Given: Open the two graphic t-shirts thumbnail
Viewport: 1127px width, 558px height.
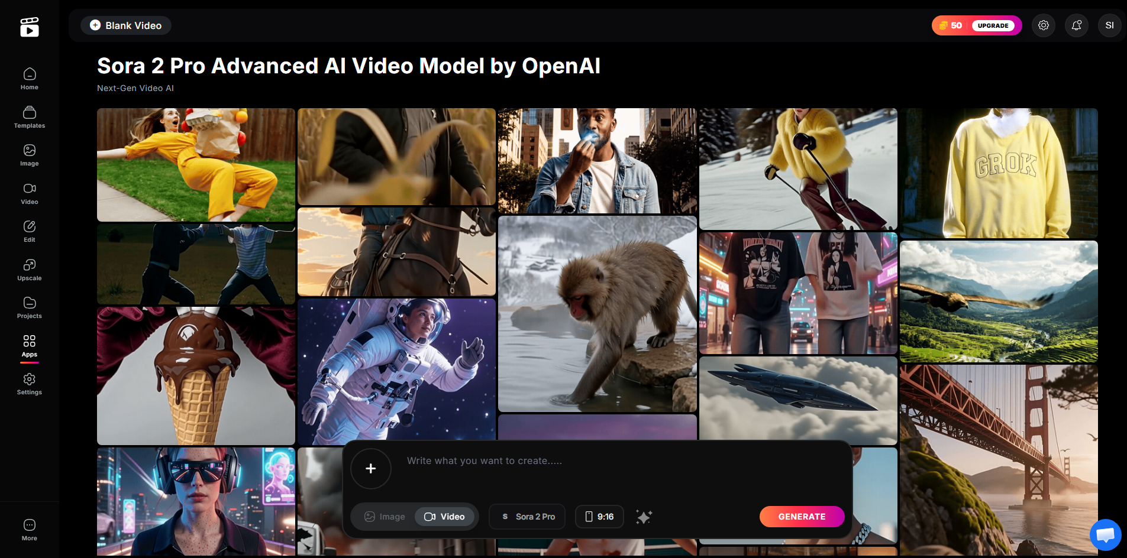Looking at the screenshot, I should (798, 293).
